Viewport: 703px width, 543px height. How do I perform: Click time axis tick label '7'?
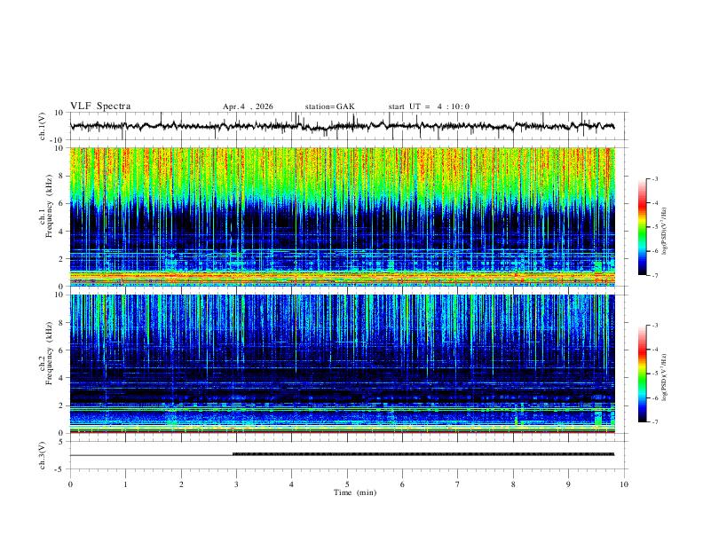point(458,484)
